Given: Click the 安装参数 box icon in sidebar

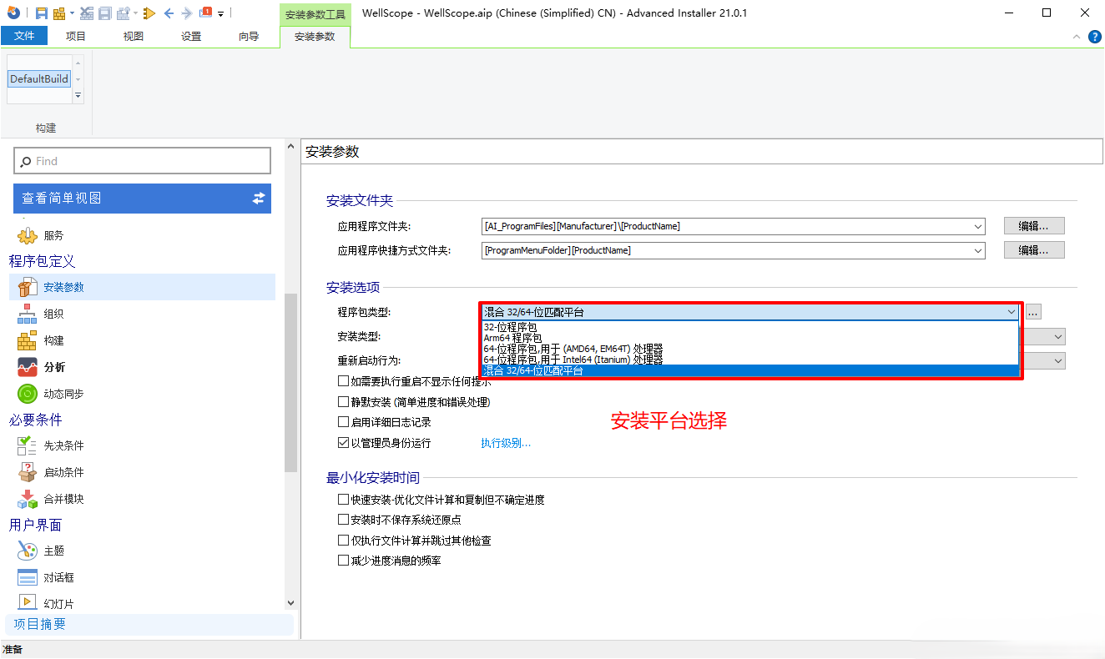Looking at the screenshot, I should coord(28,287).
